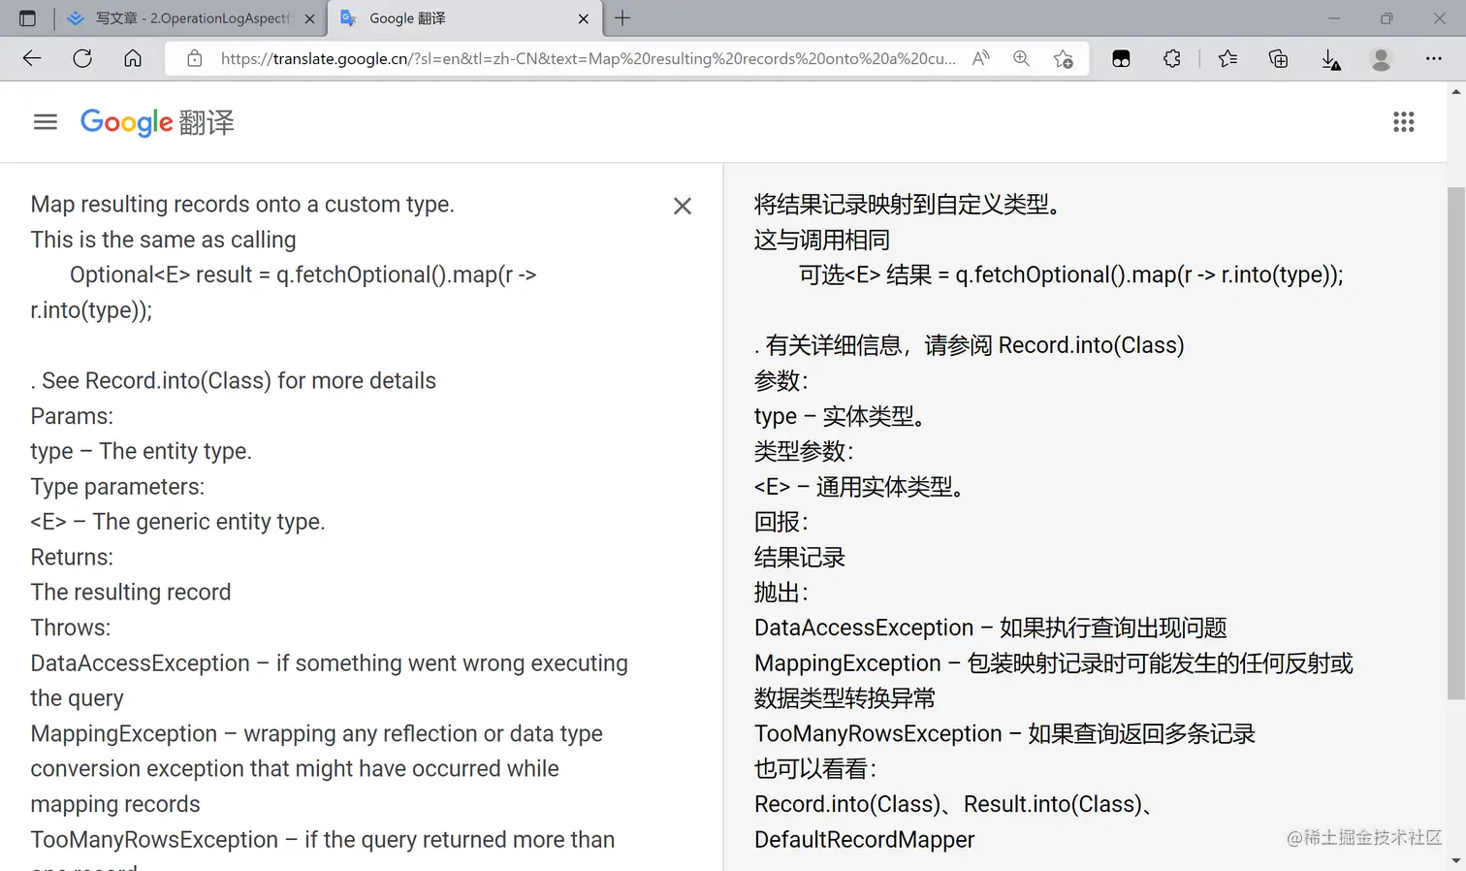Open the Collections icon in toolbar
The image size is (1466, 871).
pos(1278,58)
